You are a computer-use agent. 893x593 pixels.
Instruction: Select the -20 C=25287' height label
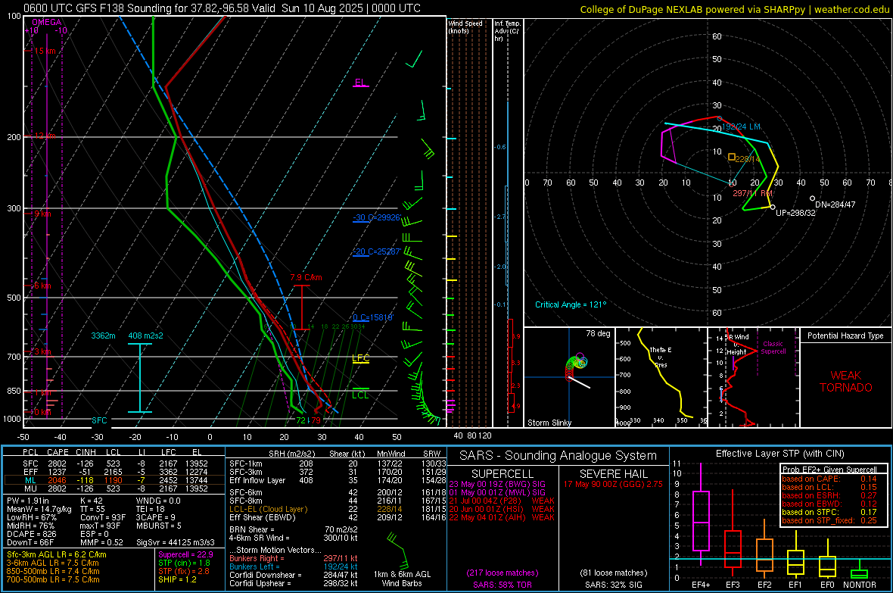point(376,251)
